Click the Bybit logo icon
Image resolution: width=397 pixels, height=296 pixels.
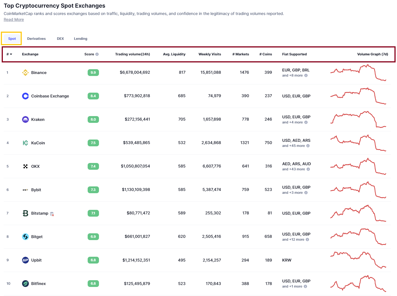pos(25,190)
